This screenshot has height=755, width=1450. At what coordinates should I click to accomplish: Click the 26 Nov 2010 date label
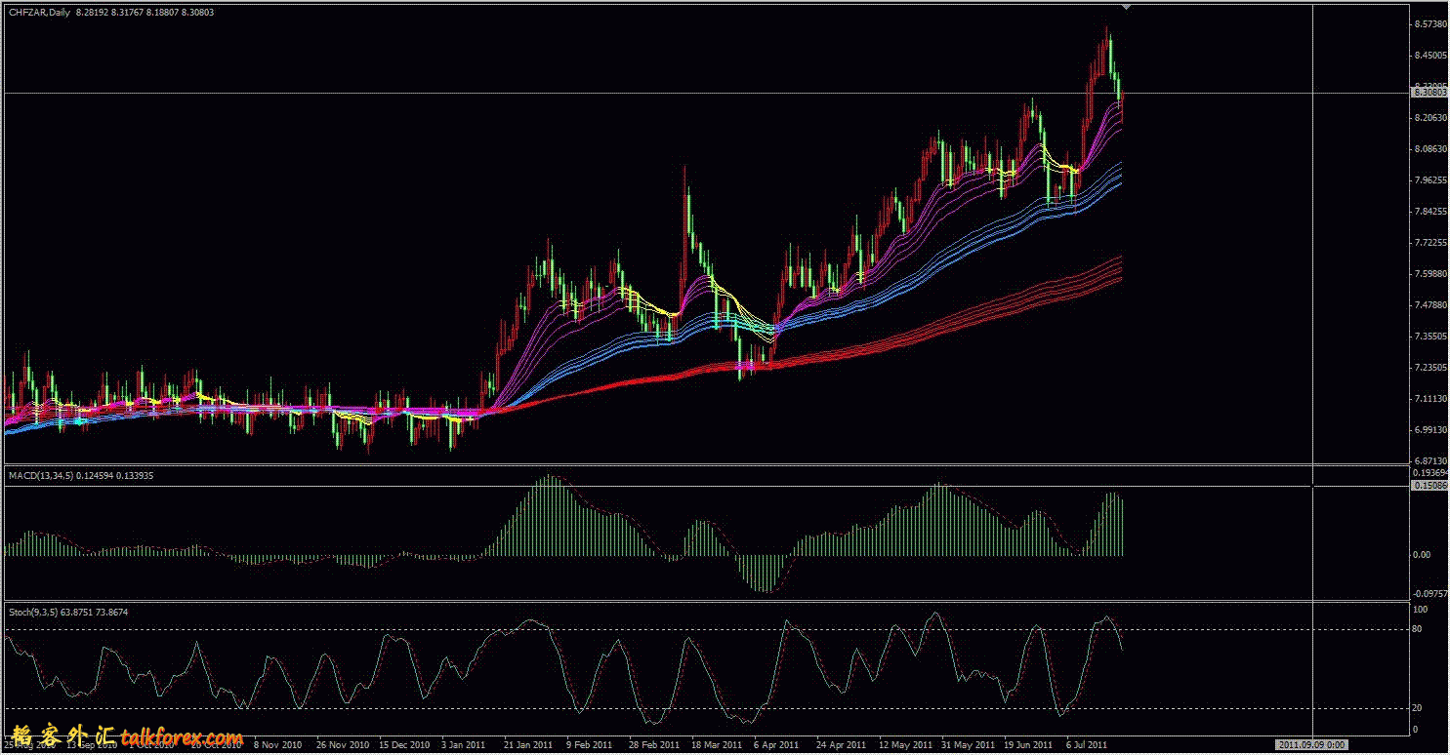coord(342,744)
